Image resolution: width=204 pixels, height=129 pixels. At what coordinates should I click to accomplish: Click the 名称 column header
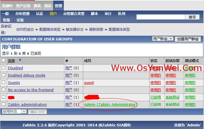[x=11, y=61]
